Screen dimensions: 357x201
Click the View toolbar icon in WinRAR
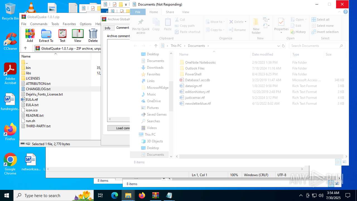click(x=78, y=35)
